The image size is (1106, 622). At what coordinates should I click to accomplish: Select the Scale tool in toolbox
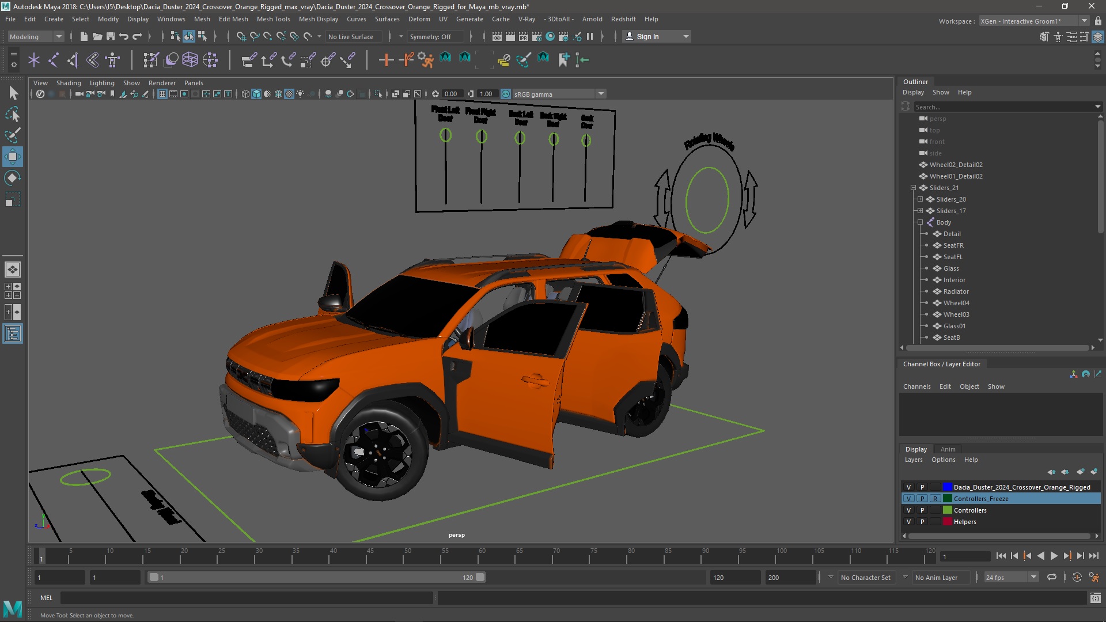click(13, 199)
